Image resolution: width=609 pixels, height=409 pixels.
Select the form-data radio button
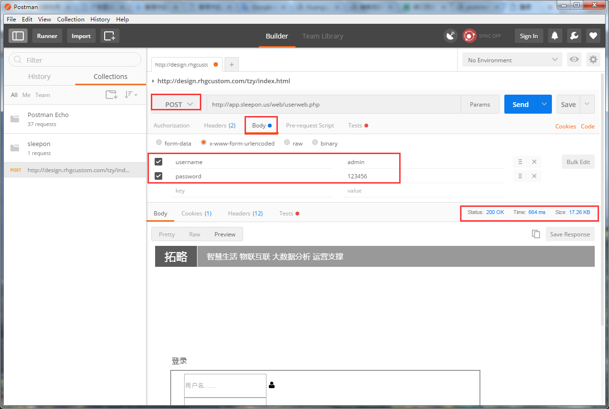click(159, 142)
